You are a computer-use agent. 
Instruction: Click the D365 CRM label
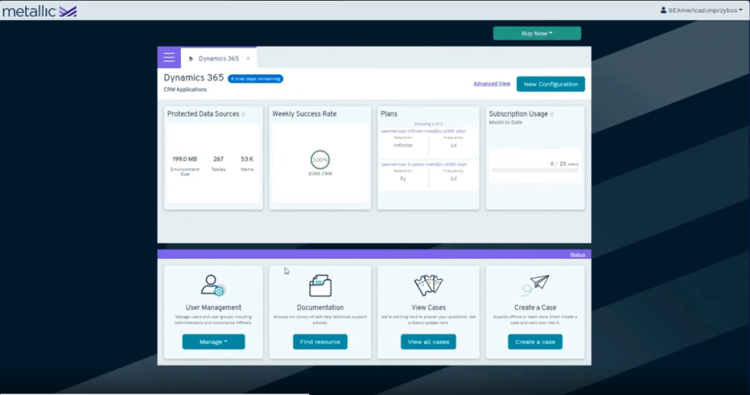pyautogui.click(x=320, y=174)
